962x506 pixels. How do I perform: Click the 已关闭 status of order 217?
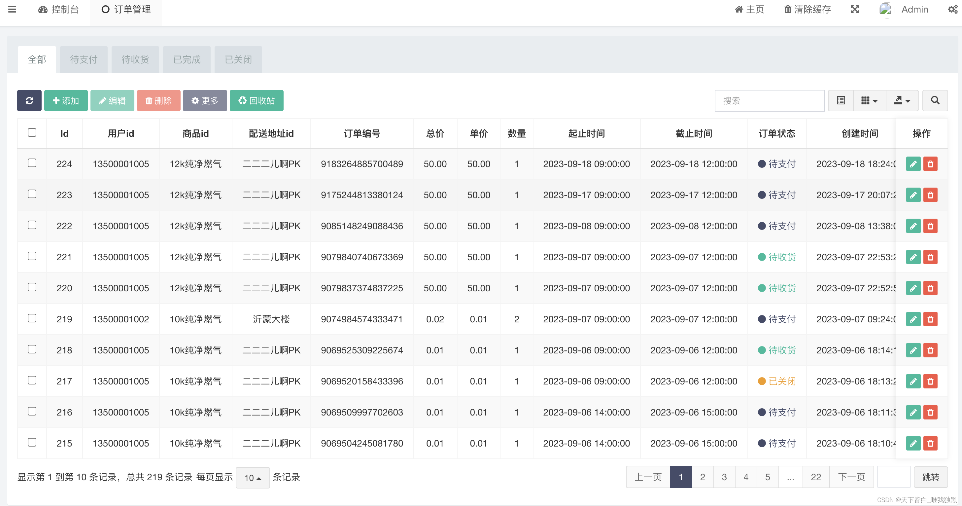coord(777,381)
